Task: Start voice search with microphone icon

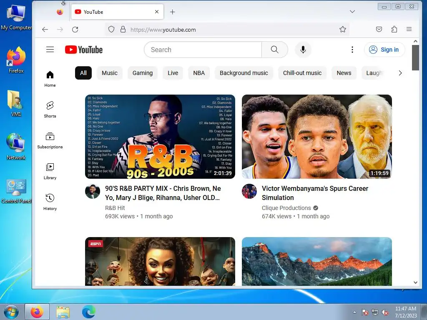Action: pyautogui.click(x=303, y=50)
